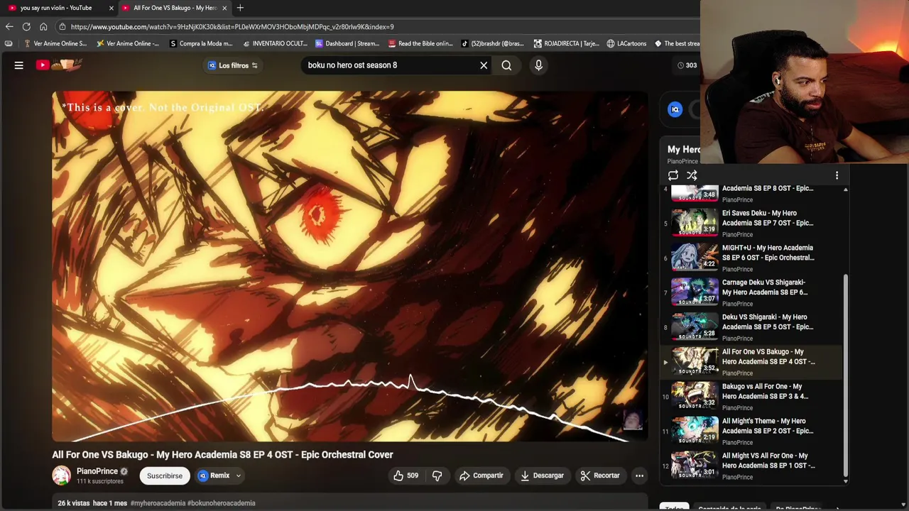The image size is (909, 511).
Task: Click the Remix button
Action: (x=214, y=476)
